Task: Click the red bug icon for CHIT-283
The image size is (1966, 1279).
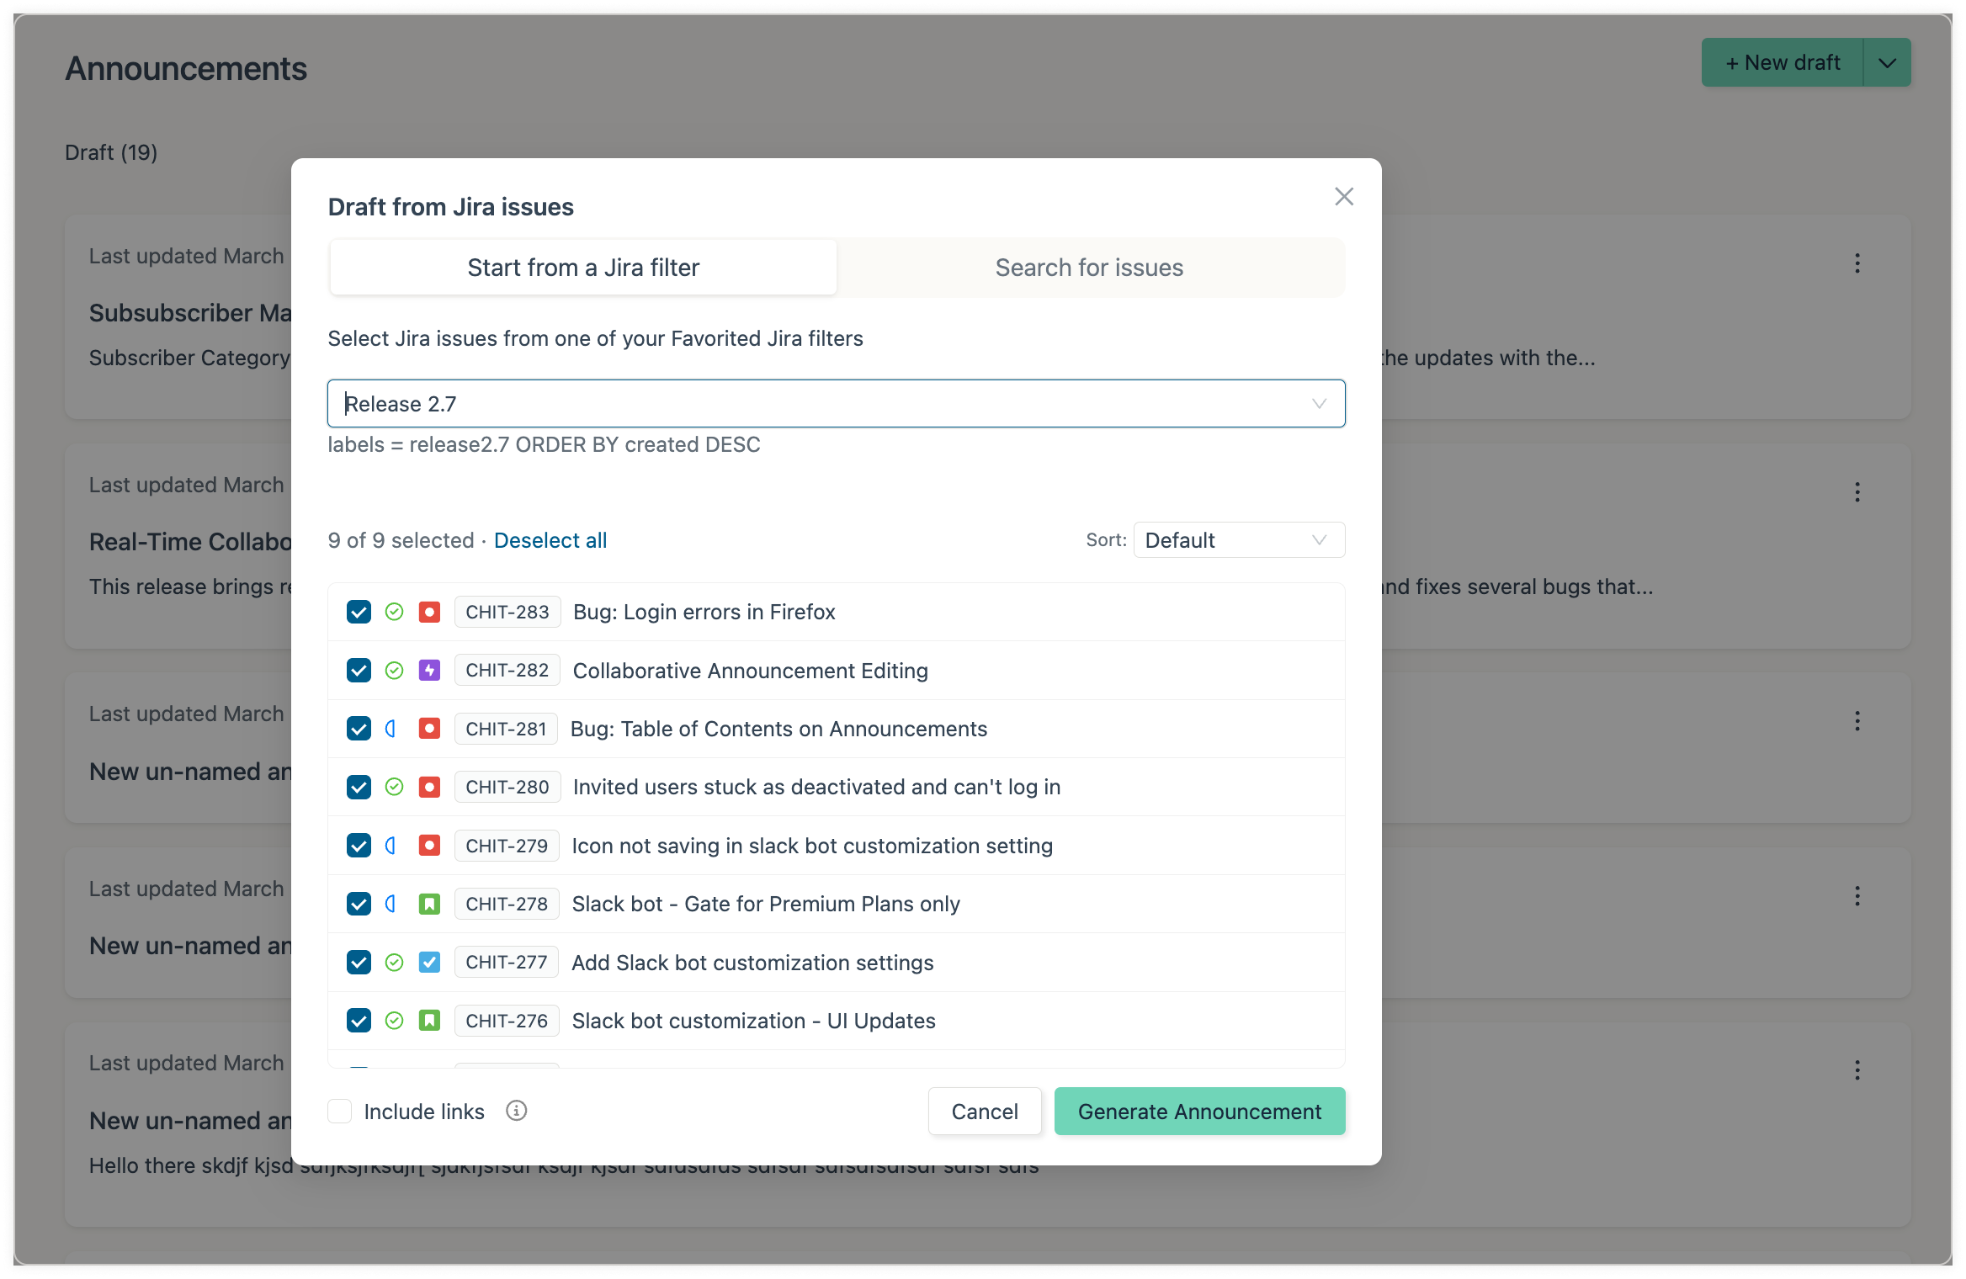Action: coord(429,612)
